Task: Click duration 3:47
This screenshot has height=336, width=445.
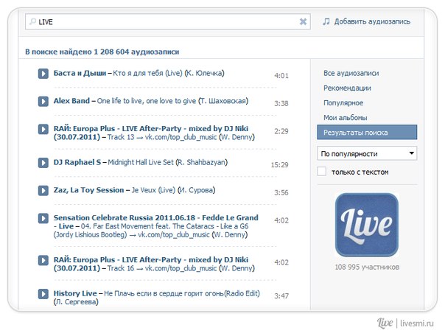Action: pos(281,296)
